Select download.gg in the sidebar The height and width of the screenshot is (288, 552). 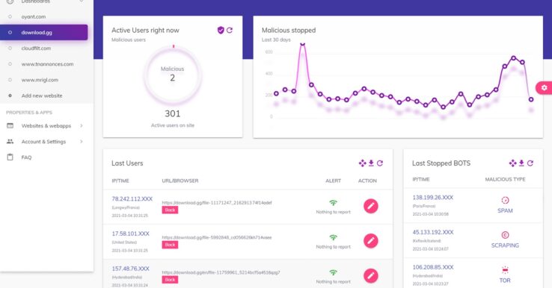click(x=43, y=32)
